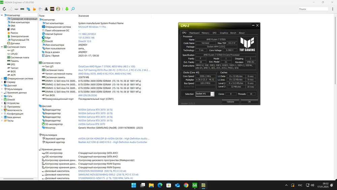Switch to the Graphics tab in CPU-Z

(224, 33)
